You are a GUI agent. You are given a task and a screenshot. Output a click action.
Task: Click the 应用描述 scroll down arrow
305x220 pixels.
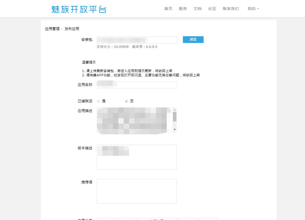click(175, 129)
